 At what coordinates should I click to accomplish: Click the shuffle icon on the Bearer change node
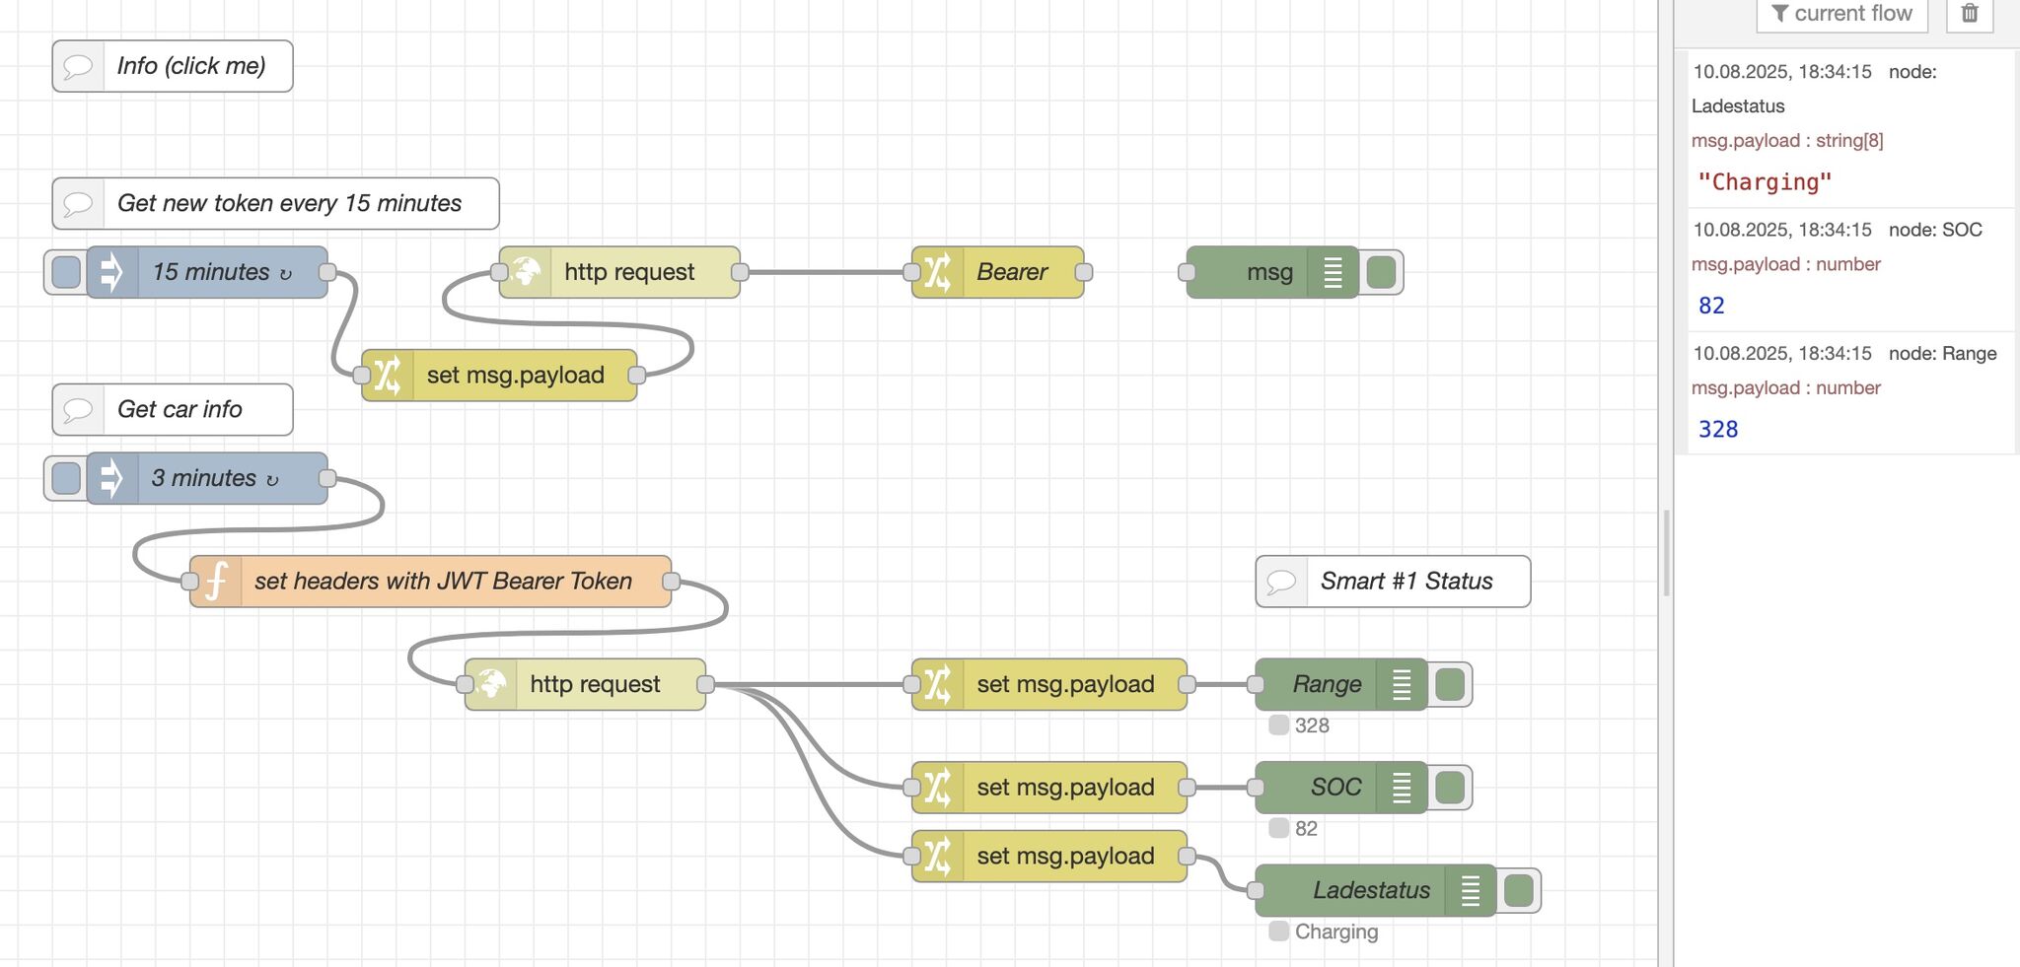(937, 272)
